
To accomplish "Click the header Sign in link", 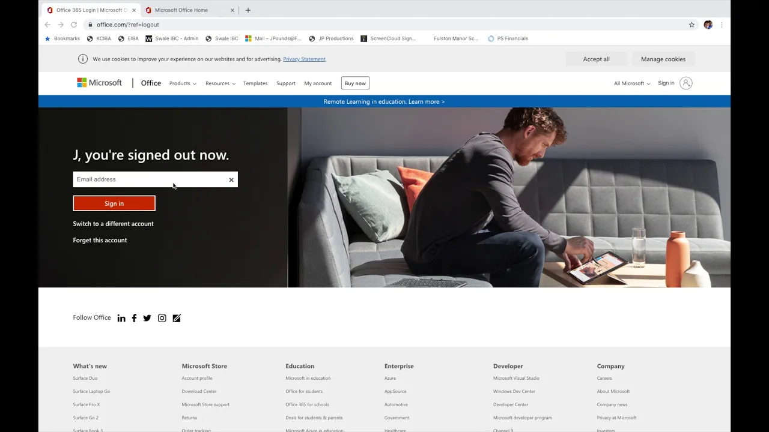I will tap(666, 83).
